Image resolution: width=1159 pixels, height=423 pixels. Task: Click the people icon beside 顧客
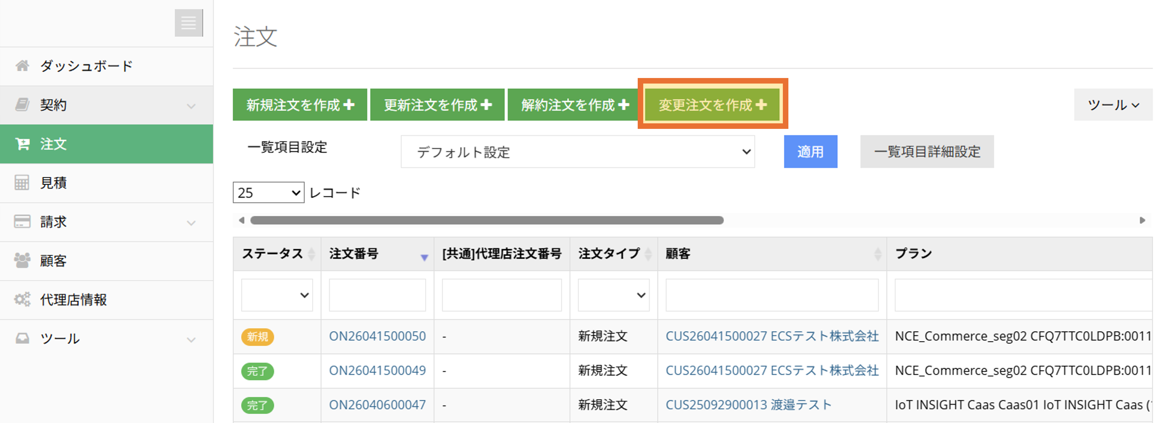[22, 261]
